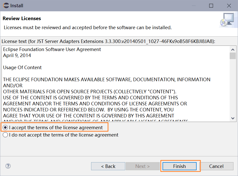Click the 'Review Licenses' heading
Screen dimensions: 238x176
[22, 18]
